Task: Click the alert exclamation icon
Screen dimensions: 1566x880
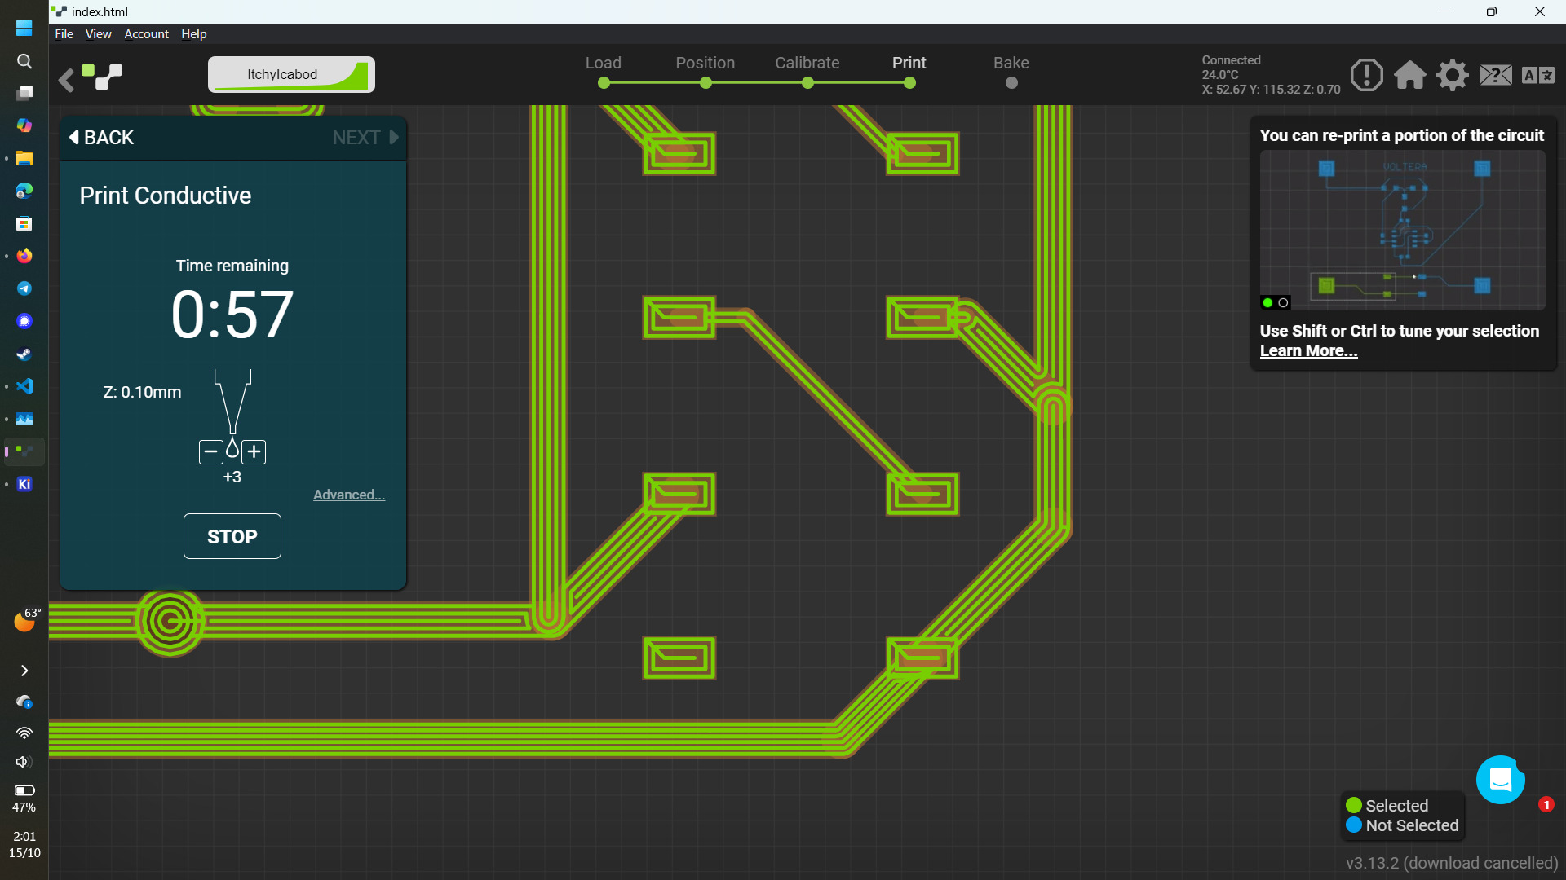Action: click(x=1366, y=75)
